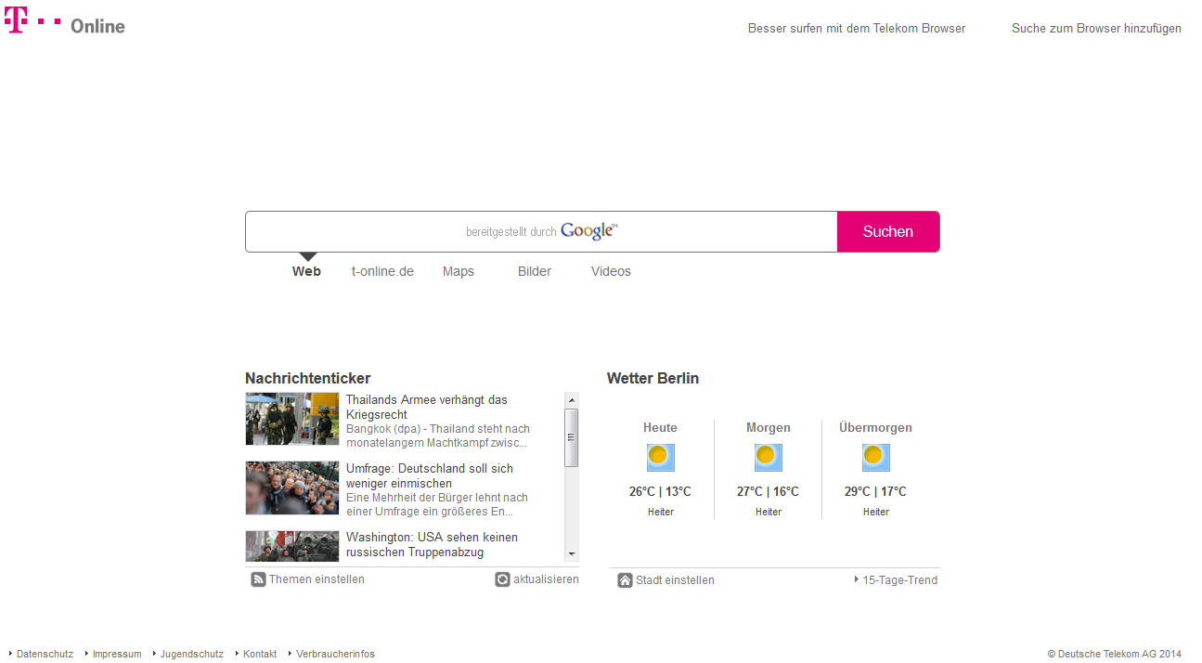Open Stadt einstellen link

[675, 580]
